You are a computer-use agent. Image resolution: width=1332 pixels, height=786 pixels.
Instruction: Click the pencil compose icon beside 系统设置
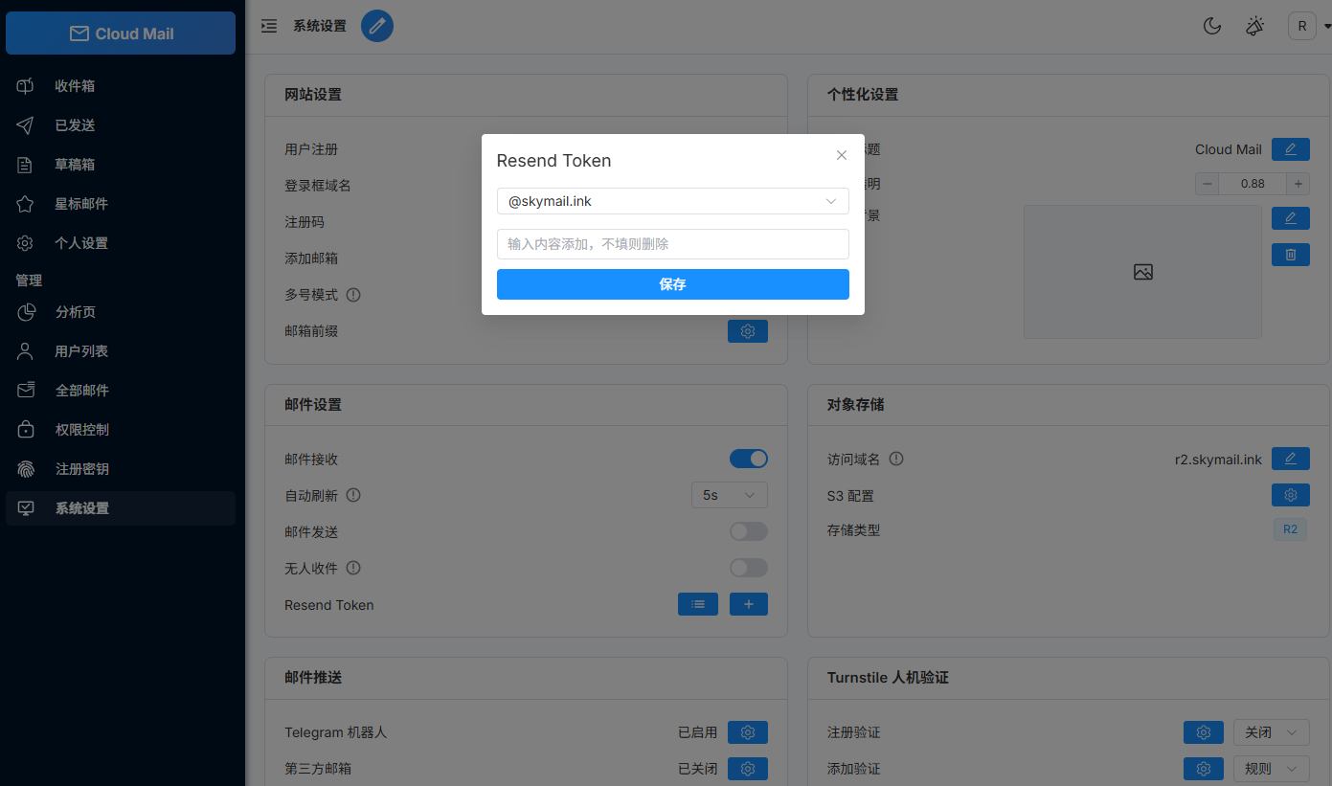[377, 26]
